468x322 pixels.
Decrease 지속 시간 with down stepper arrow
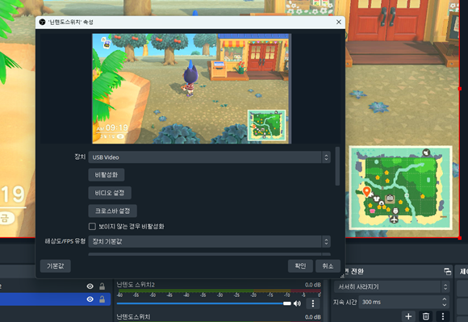pyautogui.click(x=445, y=305)
